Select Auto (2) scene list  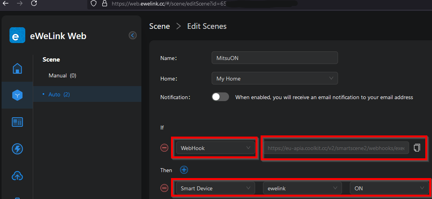tap(59, 94)
